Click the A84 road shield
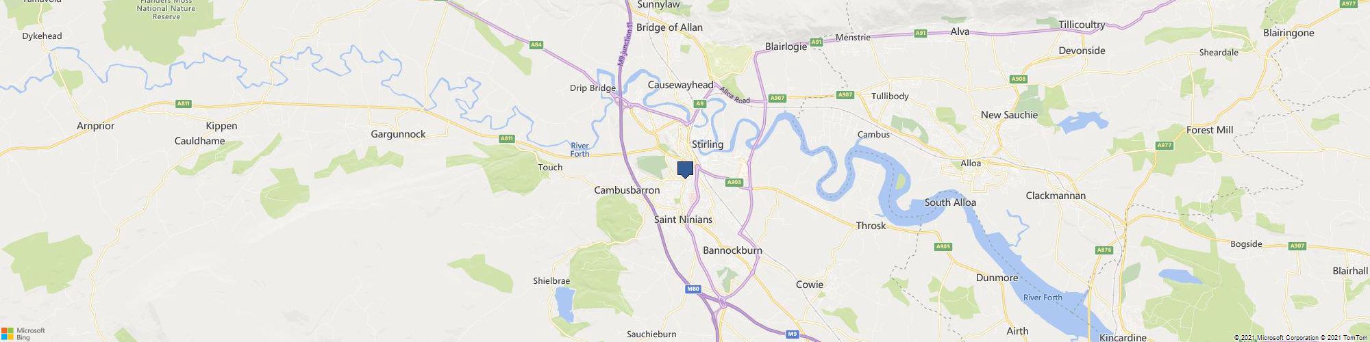1370x342 pixels. pos(536,45)
